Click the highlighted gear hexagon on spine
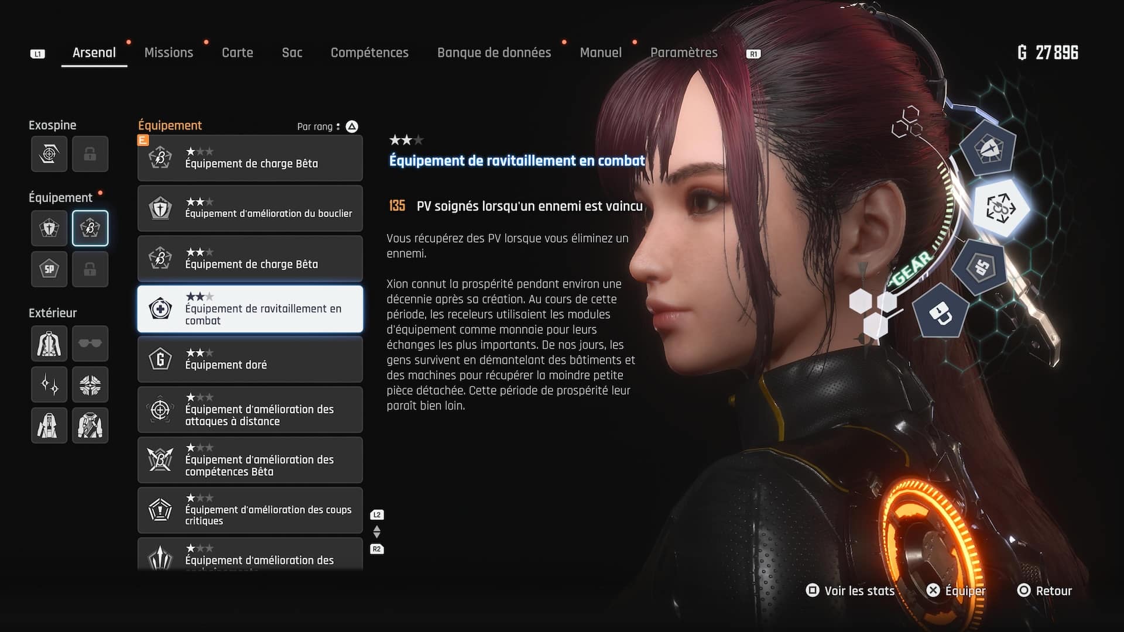This screenshot has width=1124, height=632. [x=1000, y=208]
